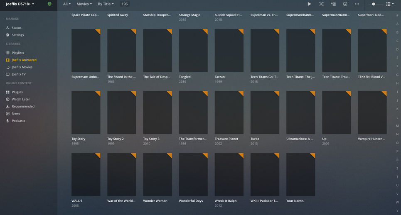Click the Your Name. title
Screen dimensions: 401x215
pos(295,201)
